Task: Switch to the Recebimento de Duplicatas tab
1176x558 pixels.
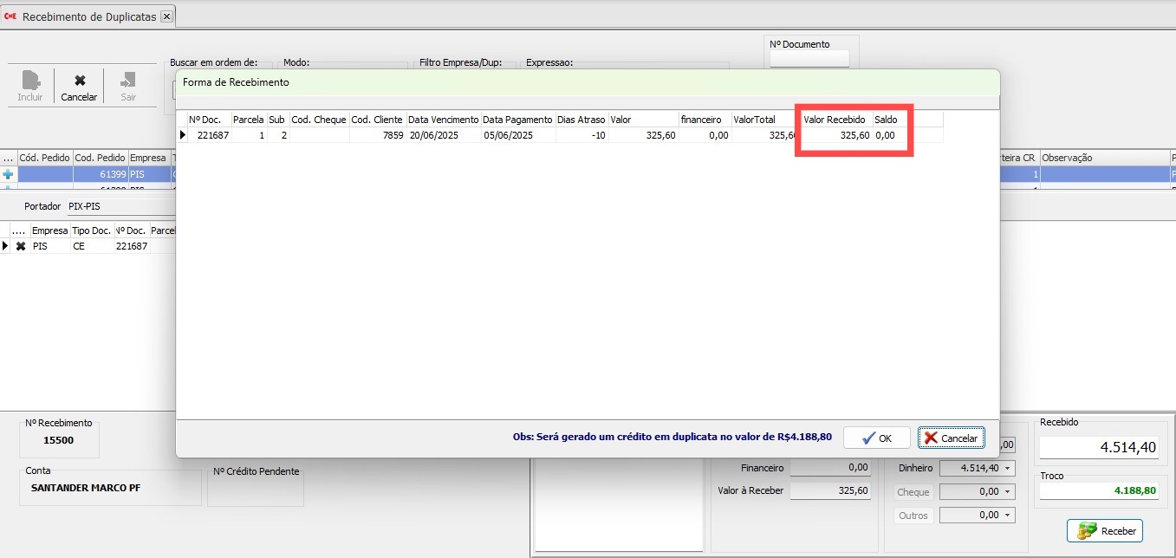Action: (88, 16)
